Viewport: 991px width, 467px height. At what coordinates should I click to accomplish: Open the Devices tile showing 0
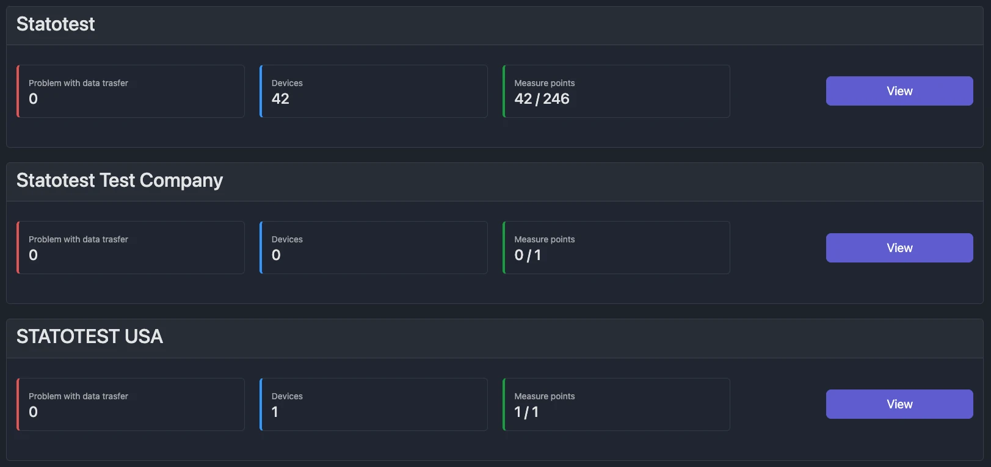[x=373, y=247]
